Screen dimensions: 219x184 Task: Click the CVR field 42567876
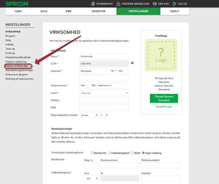[104, 64]
